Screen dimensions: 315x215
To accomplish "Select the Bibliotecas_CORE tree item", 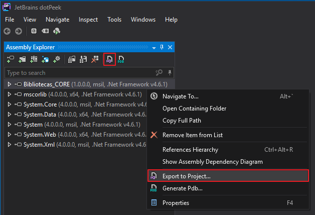I will pyautogui.click(x=89, y=84).
